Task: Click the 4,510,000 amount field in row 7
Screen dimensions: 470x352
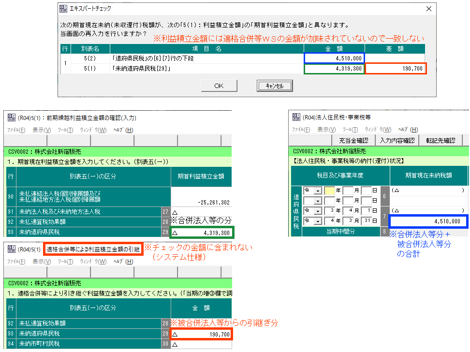Action: click(428, 221)
